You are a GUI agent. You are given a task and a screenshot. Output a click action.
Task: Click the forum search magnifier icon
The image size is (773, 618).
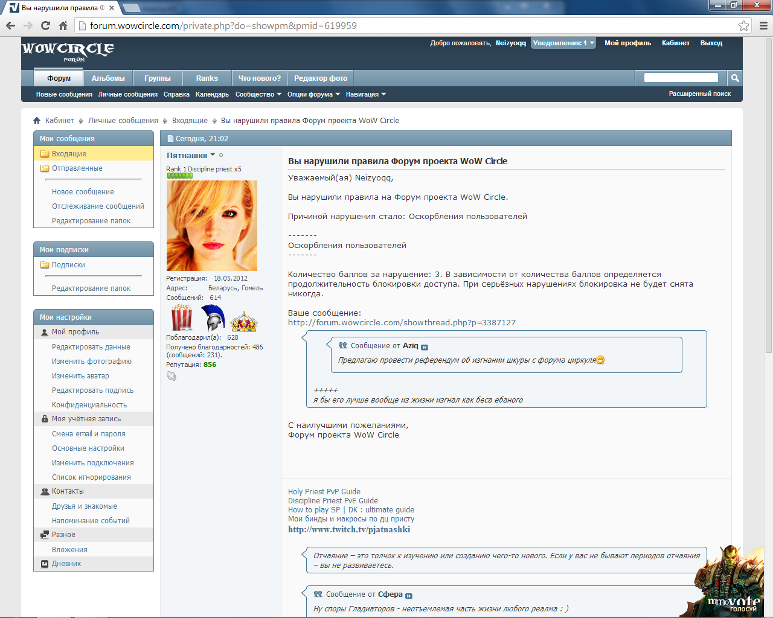pos(735,78)
